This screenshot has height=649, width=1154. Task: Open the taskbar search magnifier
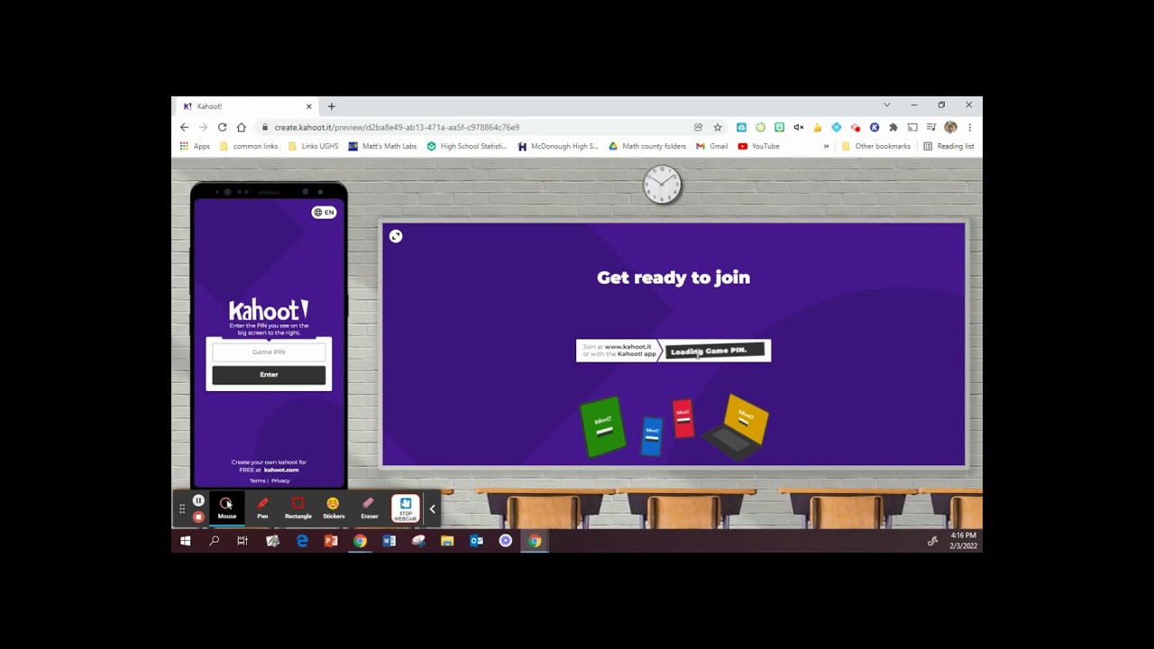coord(214,541)
